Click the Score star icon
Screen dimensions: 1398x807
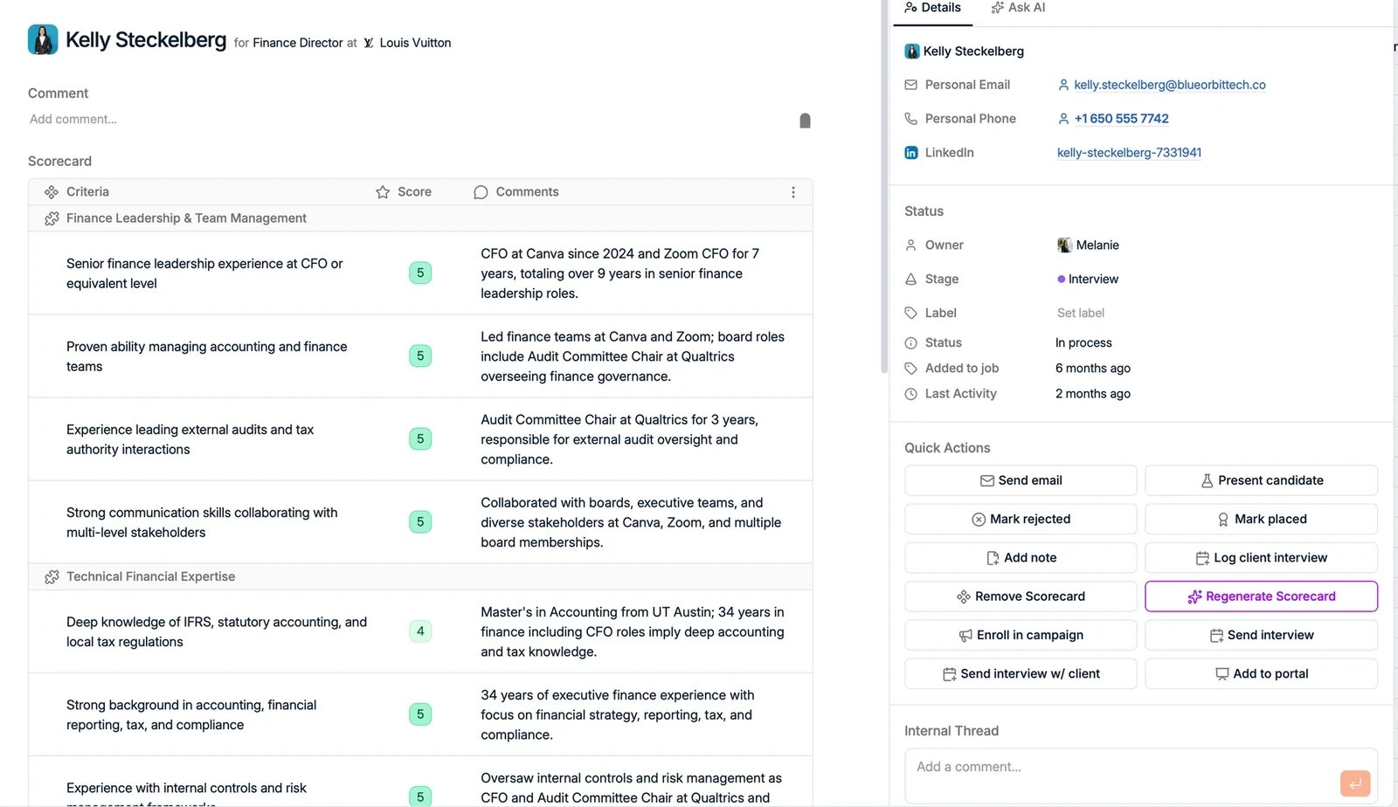(x=383, y=192)
